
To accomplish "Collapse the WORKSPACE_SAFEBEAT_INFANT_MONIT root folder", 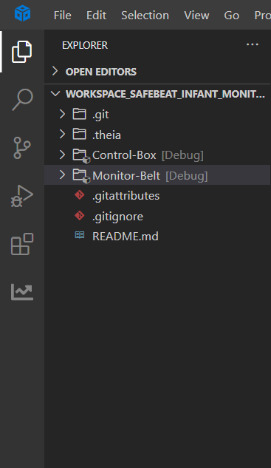I will [x=157, y=94].
